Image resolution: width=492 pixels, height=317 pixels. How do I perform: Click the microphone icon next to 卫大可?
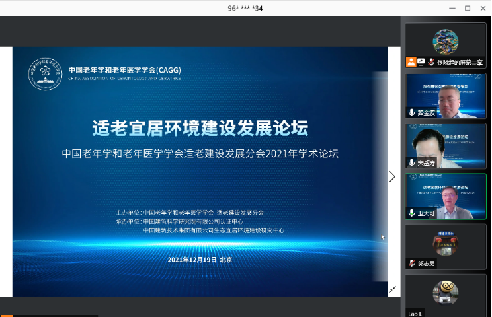tap(411, 213)
